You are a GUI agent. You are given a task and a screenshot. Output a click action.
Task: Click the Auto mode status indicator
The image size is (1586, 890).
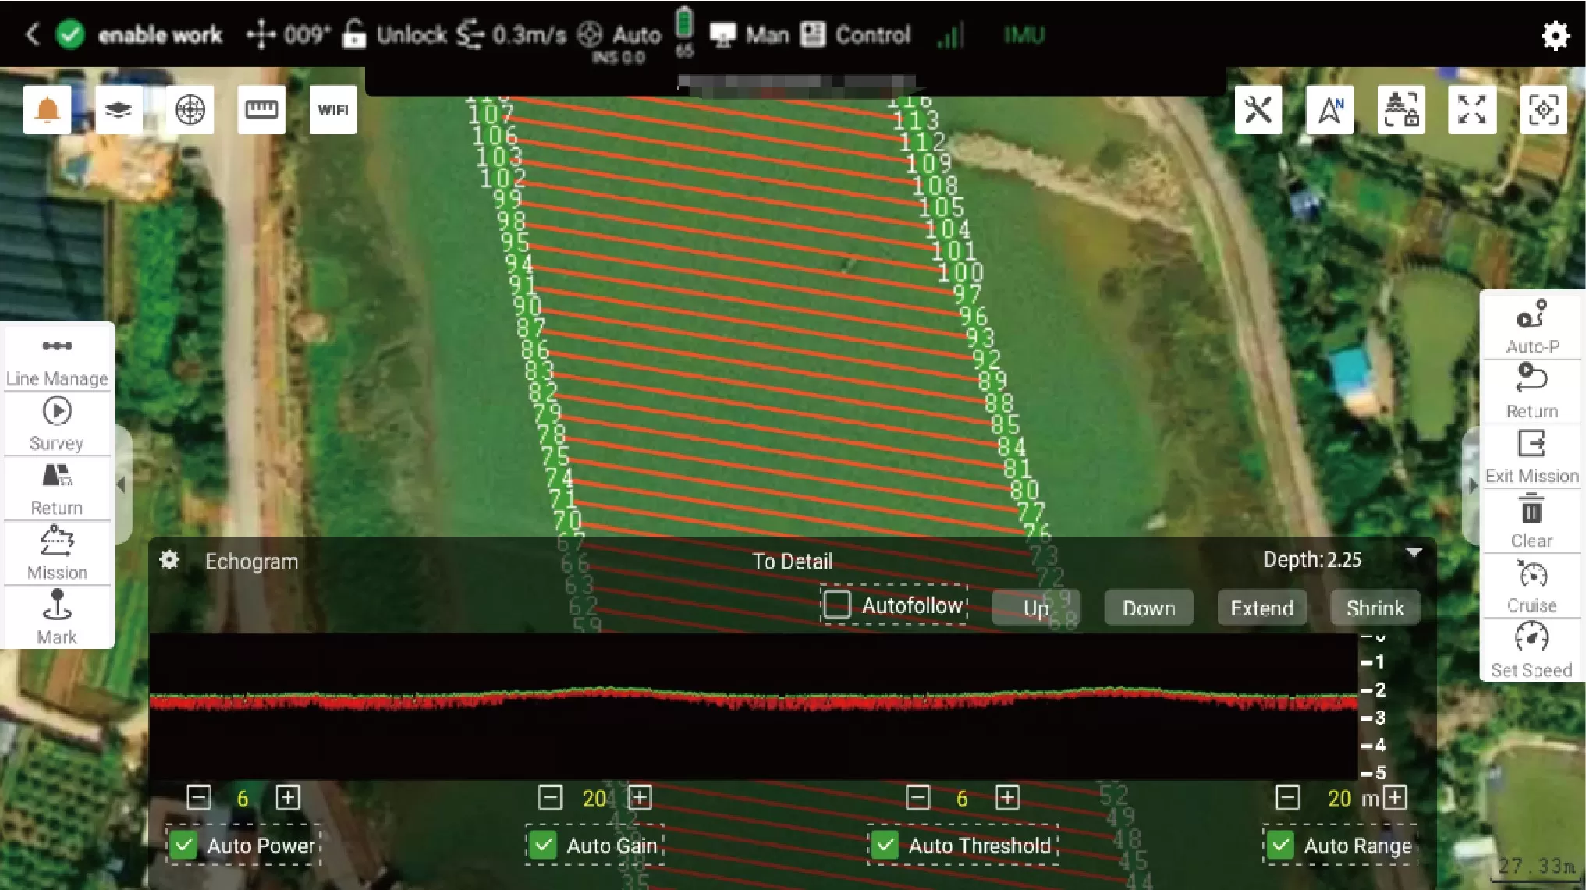pyautogui.click(x=619, y=35)
